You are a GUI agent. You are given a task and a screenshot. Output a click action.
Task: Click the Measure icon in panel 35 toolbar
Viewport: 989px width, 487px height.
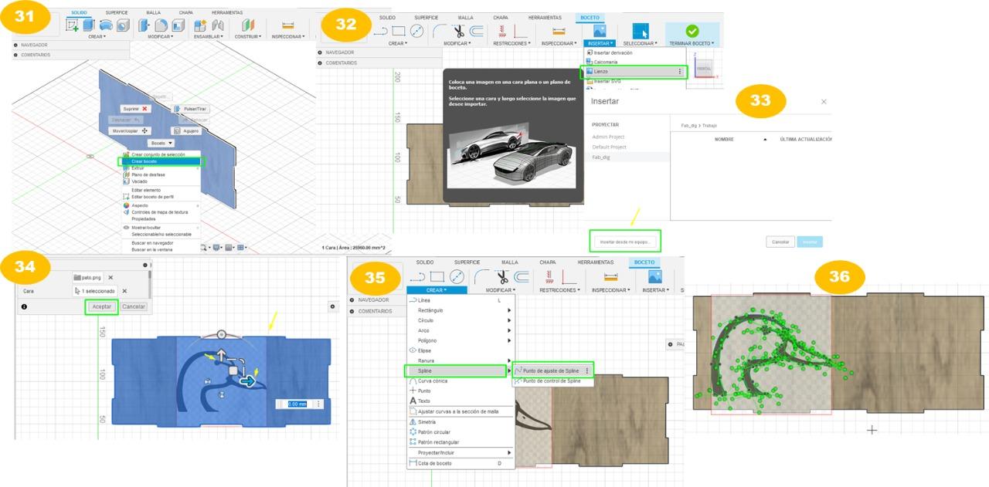point(611,277)
